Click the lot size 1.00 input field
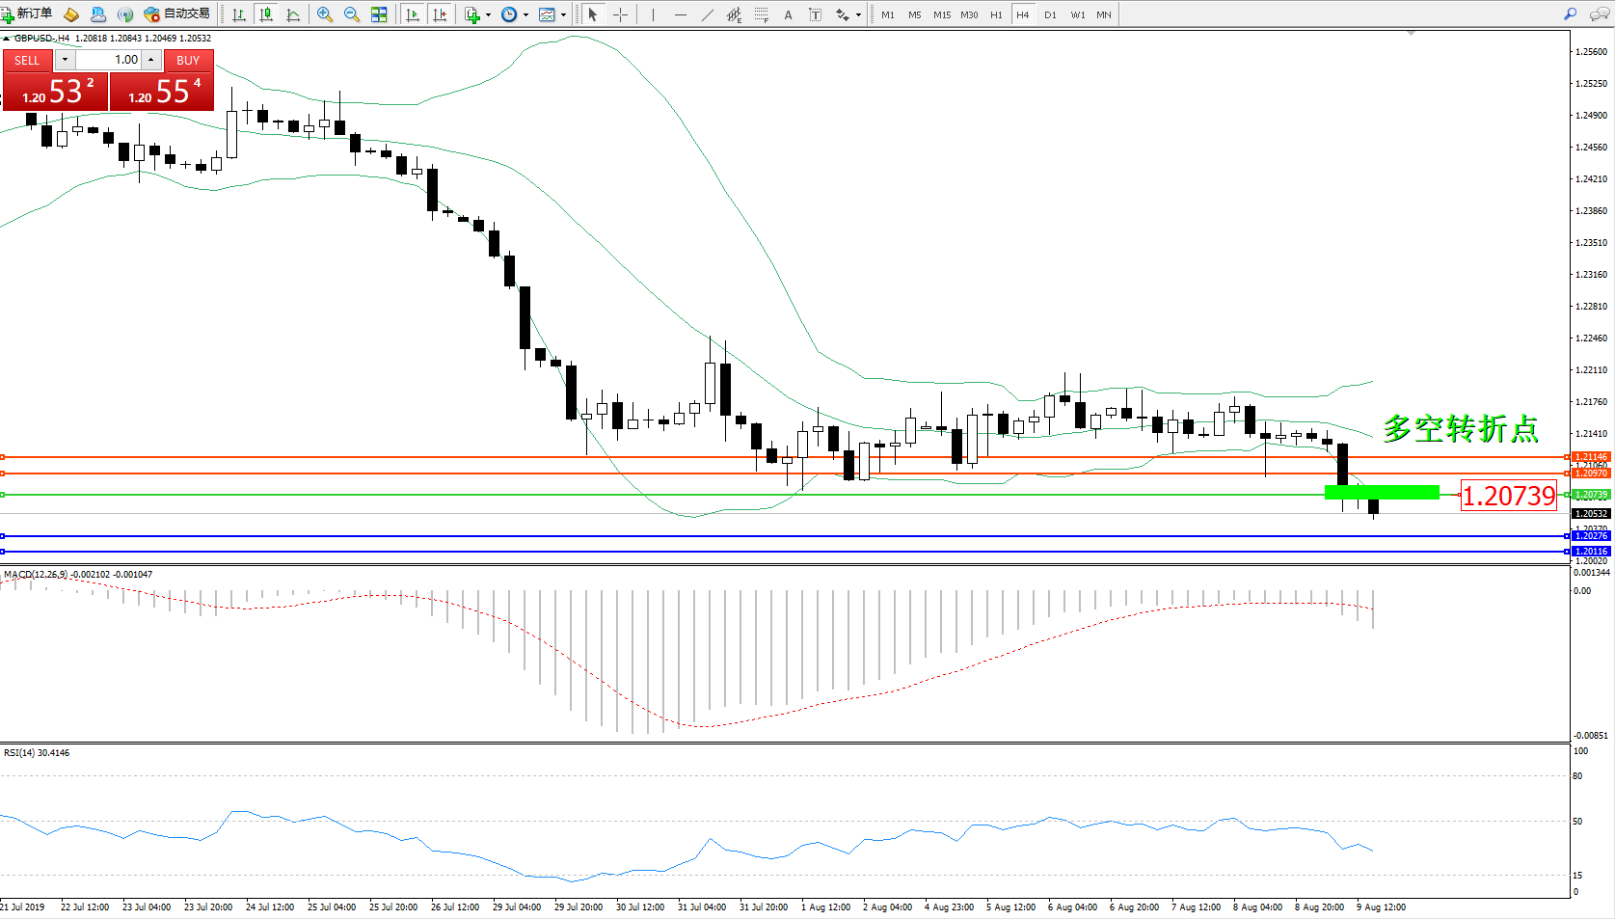Viewport: 1615px width, 920px height. pos(109,60)
